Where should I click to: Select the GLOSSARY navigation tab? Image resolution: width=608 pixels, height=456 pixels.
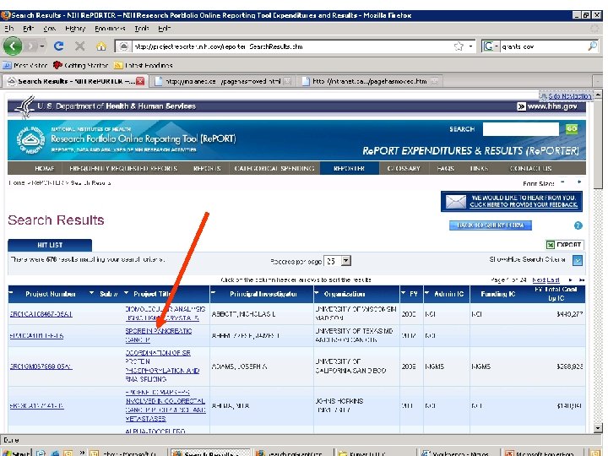[x=404, y=168]
